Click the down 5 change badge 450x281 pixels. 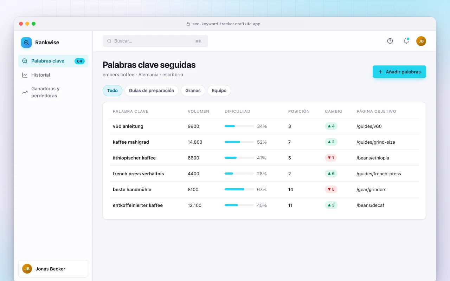coord(331,189)
